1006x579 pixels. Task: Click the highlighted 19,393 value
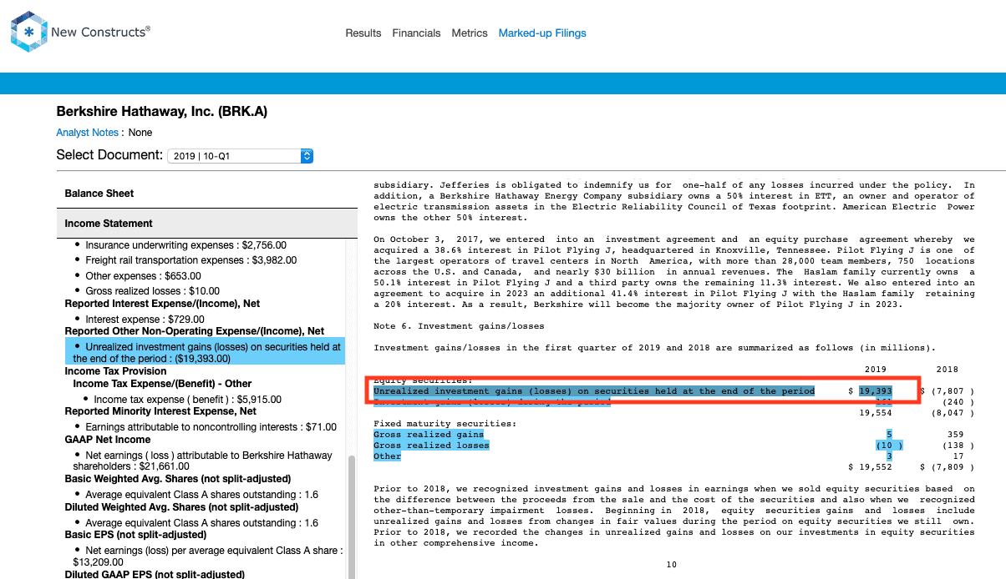876,390
